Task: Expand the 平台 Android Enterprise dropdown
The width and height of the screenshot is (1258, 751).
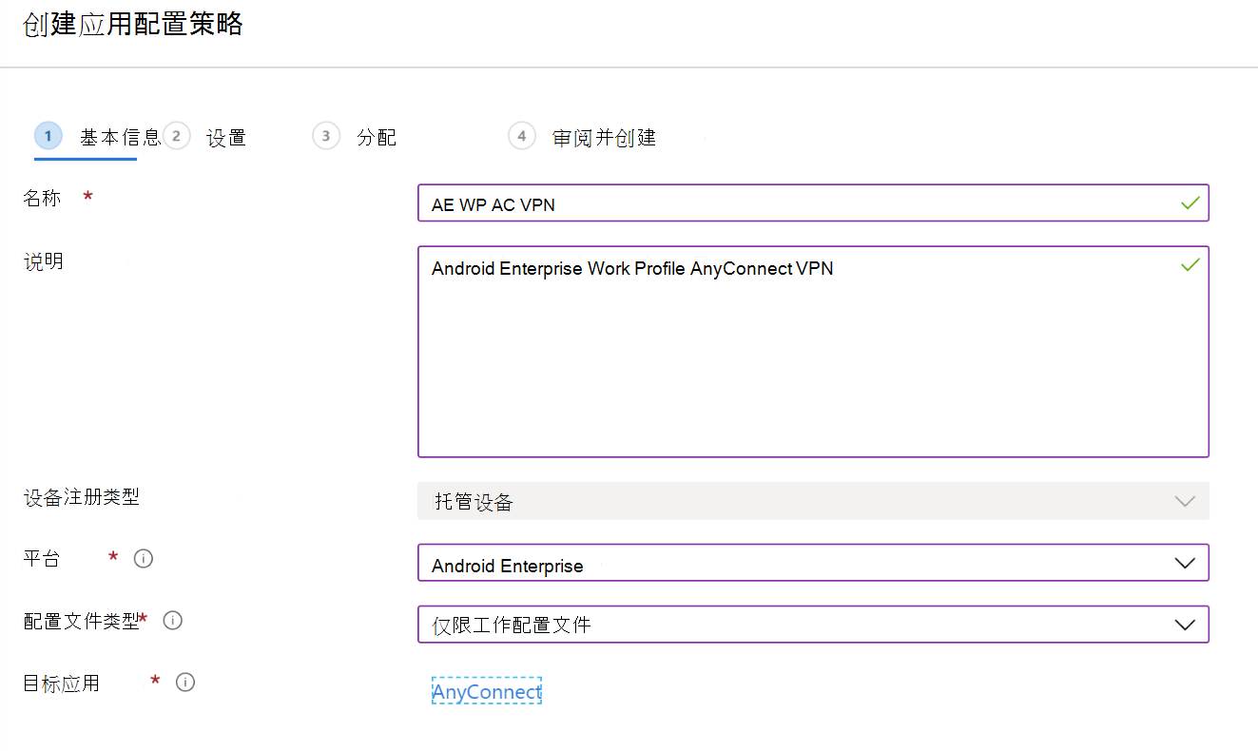Action: [x=813, y=563]
